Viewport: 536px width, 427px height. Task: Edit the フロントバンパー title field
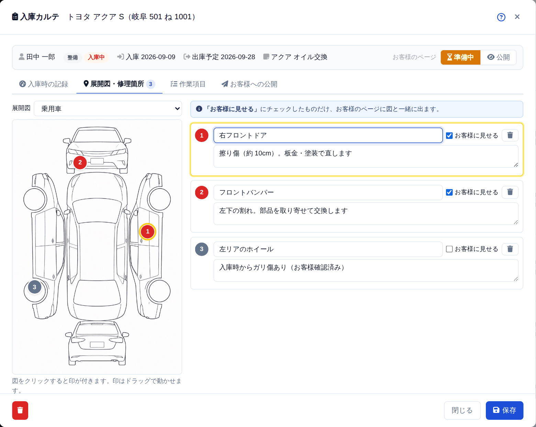(x=328, y=192)
